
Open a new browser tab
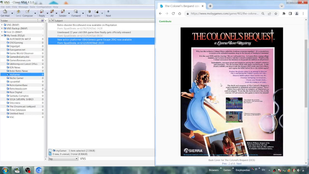(x=210, y=6)
